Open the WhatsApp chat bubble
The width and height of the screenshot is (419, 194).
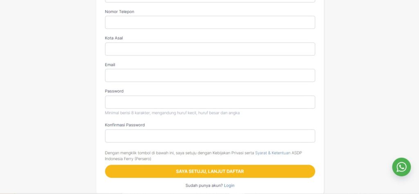click(x=401, y=167)
